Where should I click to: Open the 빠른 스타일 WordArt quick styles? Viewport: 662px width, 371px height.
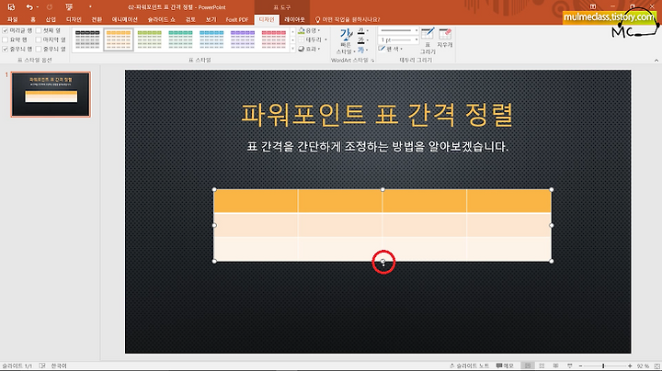pyautogui.click(x=346, y=41)
